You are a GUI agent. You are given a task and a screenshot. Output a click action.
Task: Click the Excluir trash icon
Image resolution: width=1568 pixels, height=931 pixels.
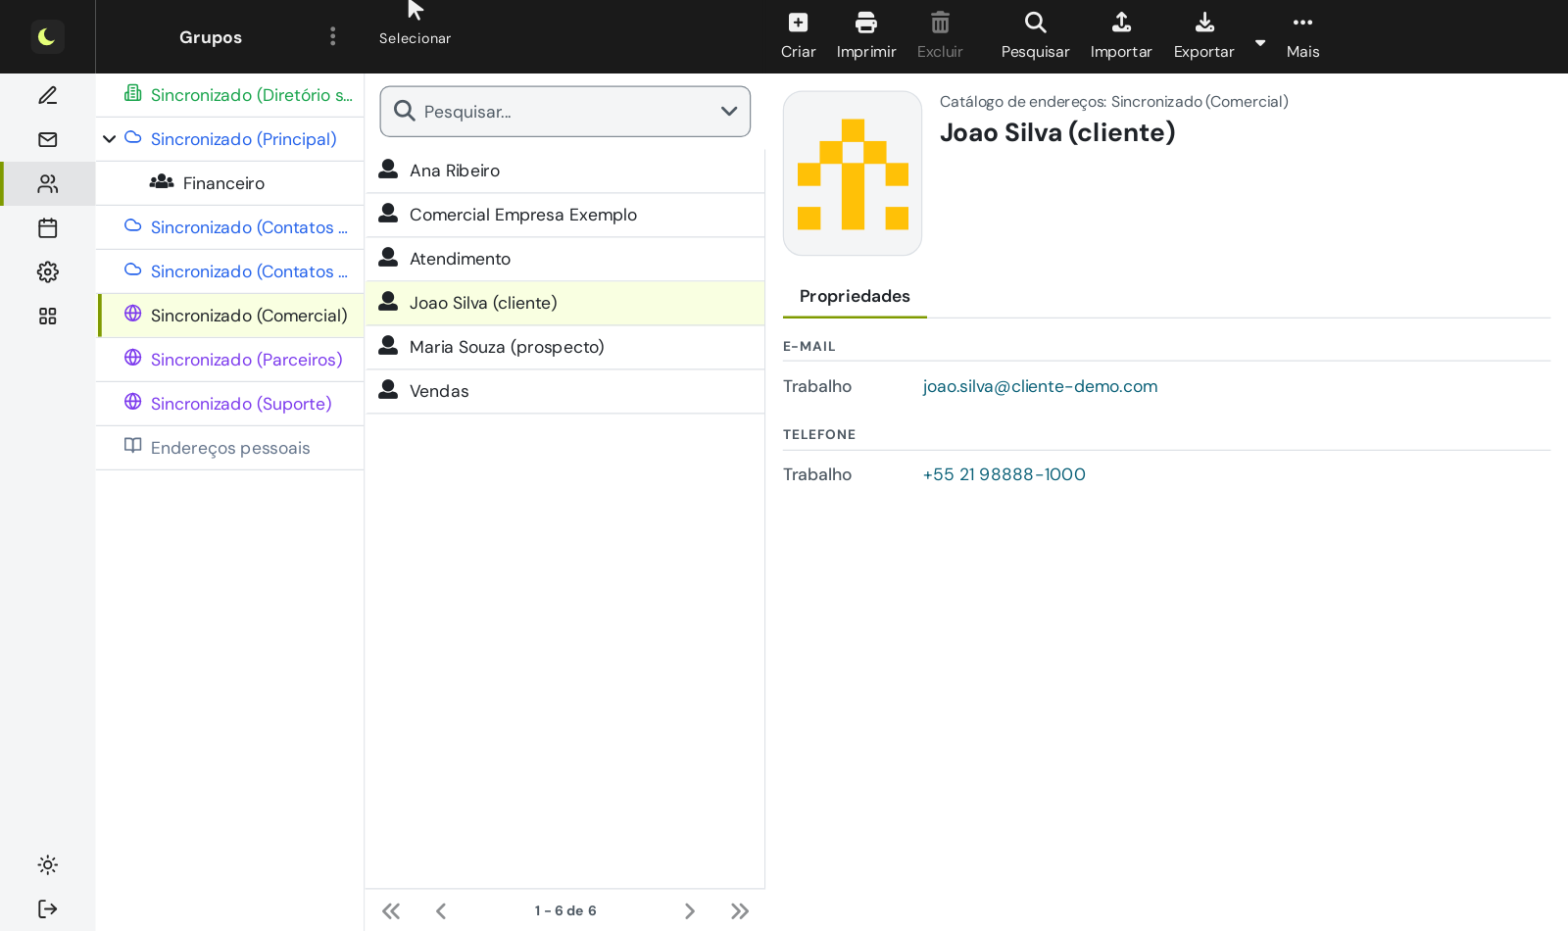(x=940, y=23)
